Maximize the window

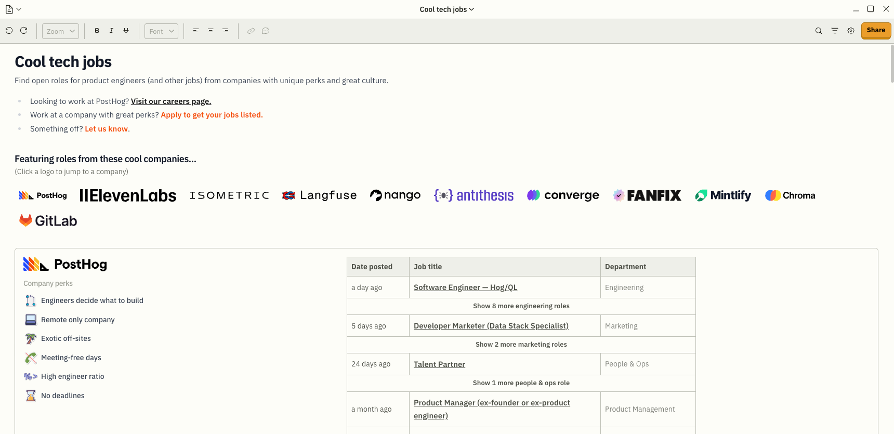871,9
